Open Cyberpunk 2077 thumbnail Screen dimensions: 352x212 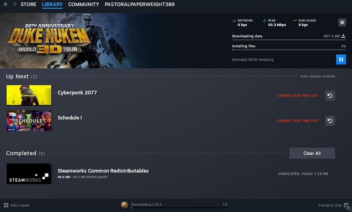click(x=29, y=95)
